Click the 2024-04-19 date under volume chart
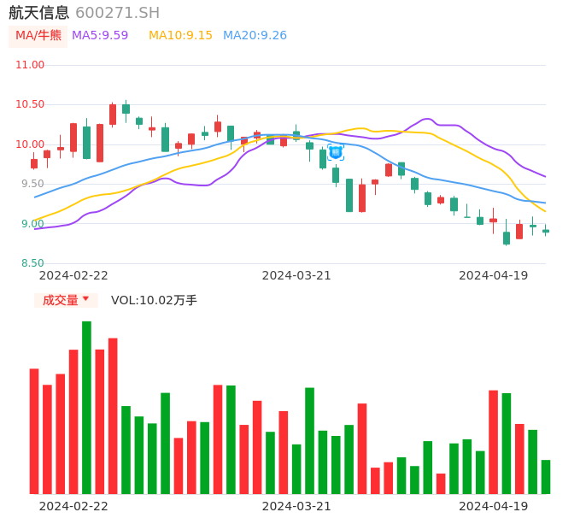 coord(493,505)
